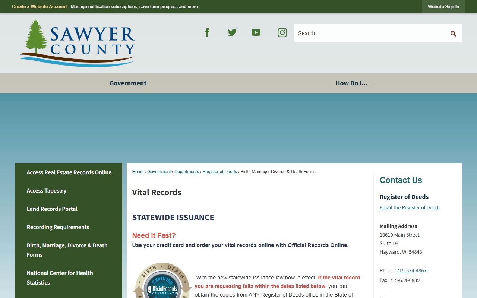Click the Sawyer County logo
This screenshot has height=298, width=477.
[x=78, y=43]
